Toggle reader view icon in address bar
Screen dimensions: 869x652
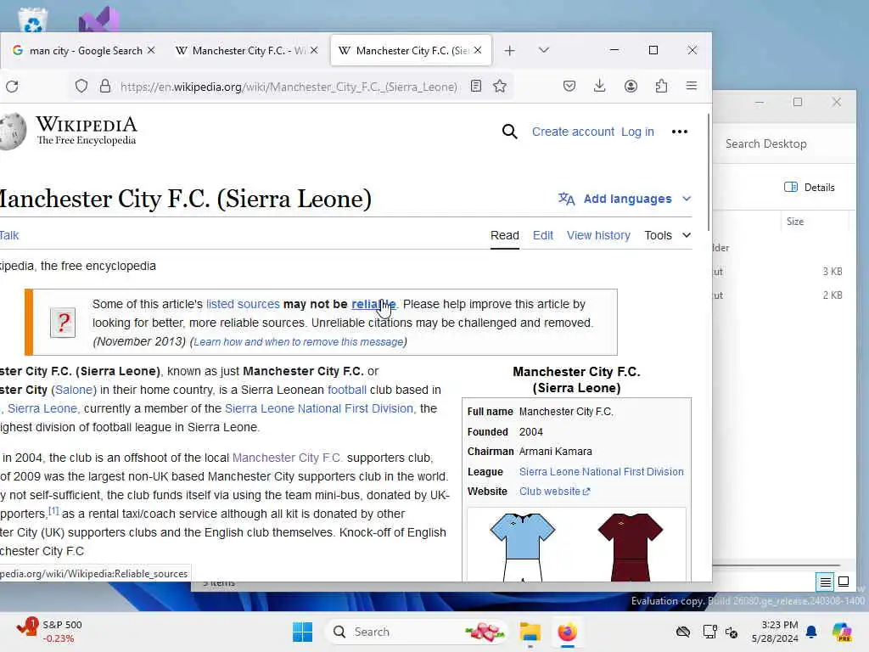475,86
